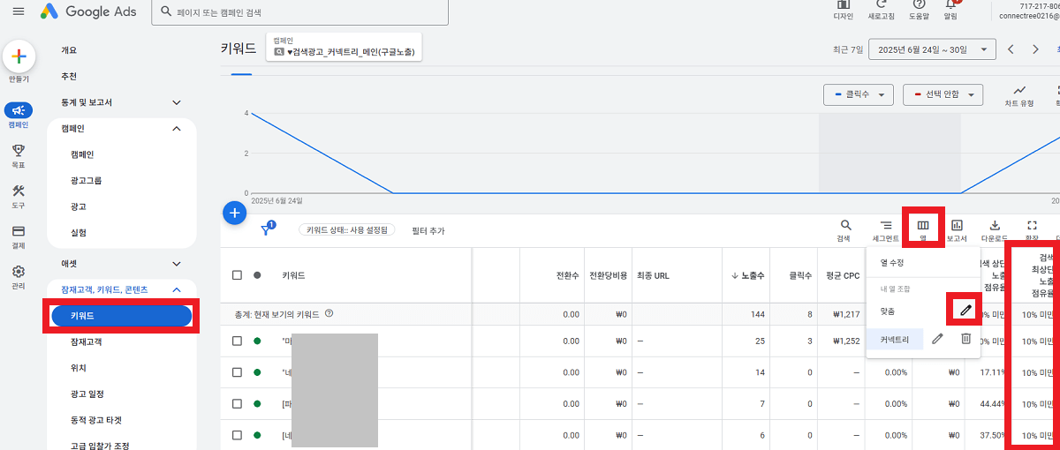The image size is (1060, 450).
Task: Open 실험 in sidebar
Action: [x=79, y=233]
